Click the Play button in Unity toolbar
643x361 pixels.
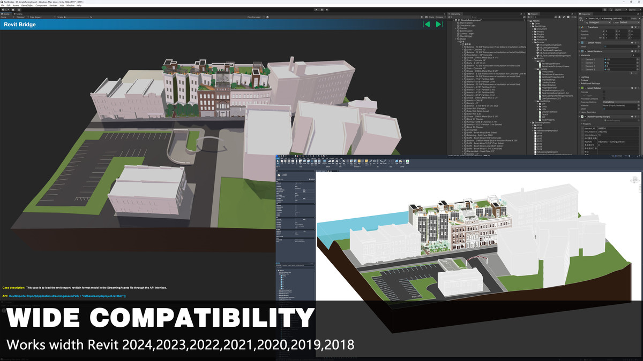316,10
